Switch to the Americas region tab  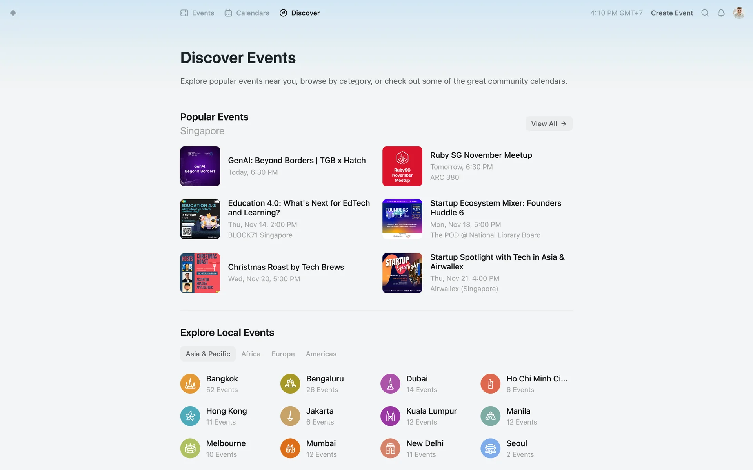tap(321, 354)
